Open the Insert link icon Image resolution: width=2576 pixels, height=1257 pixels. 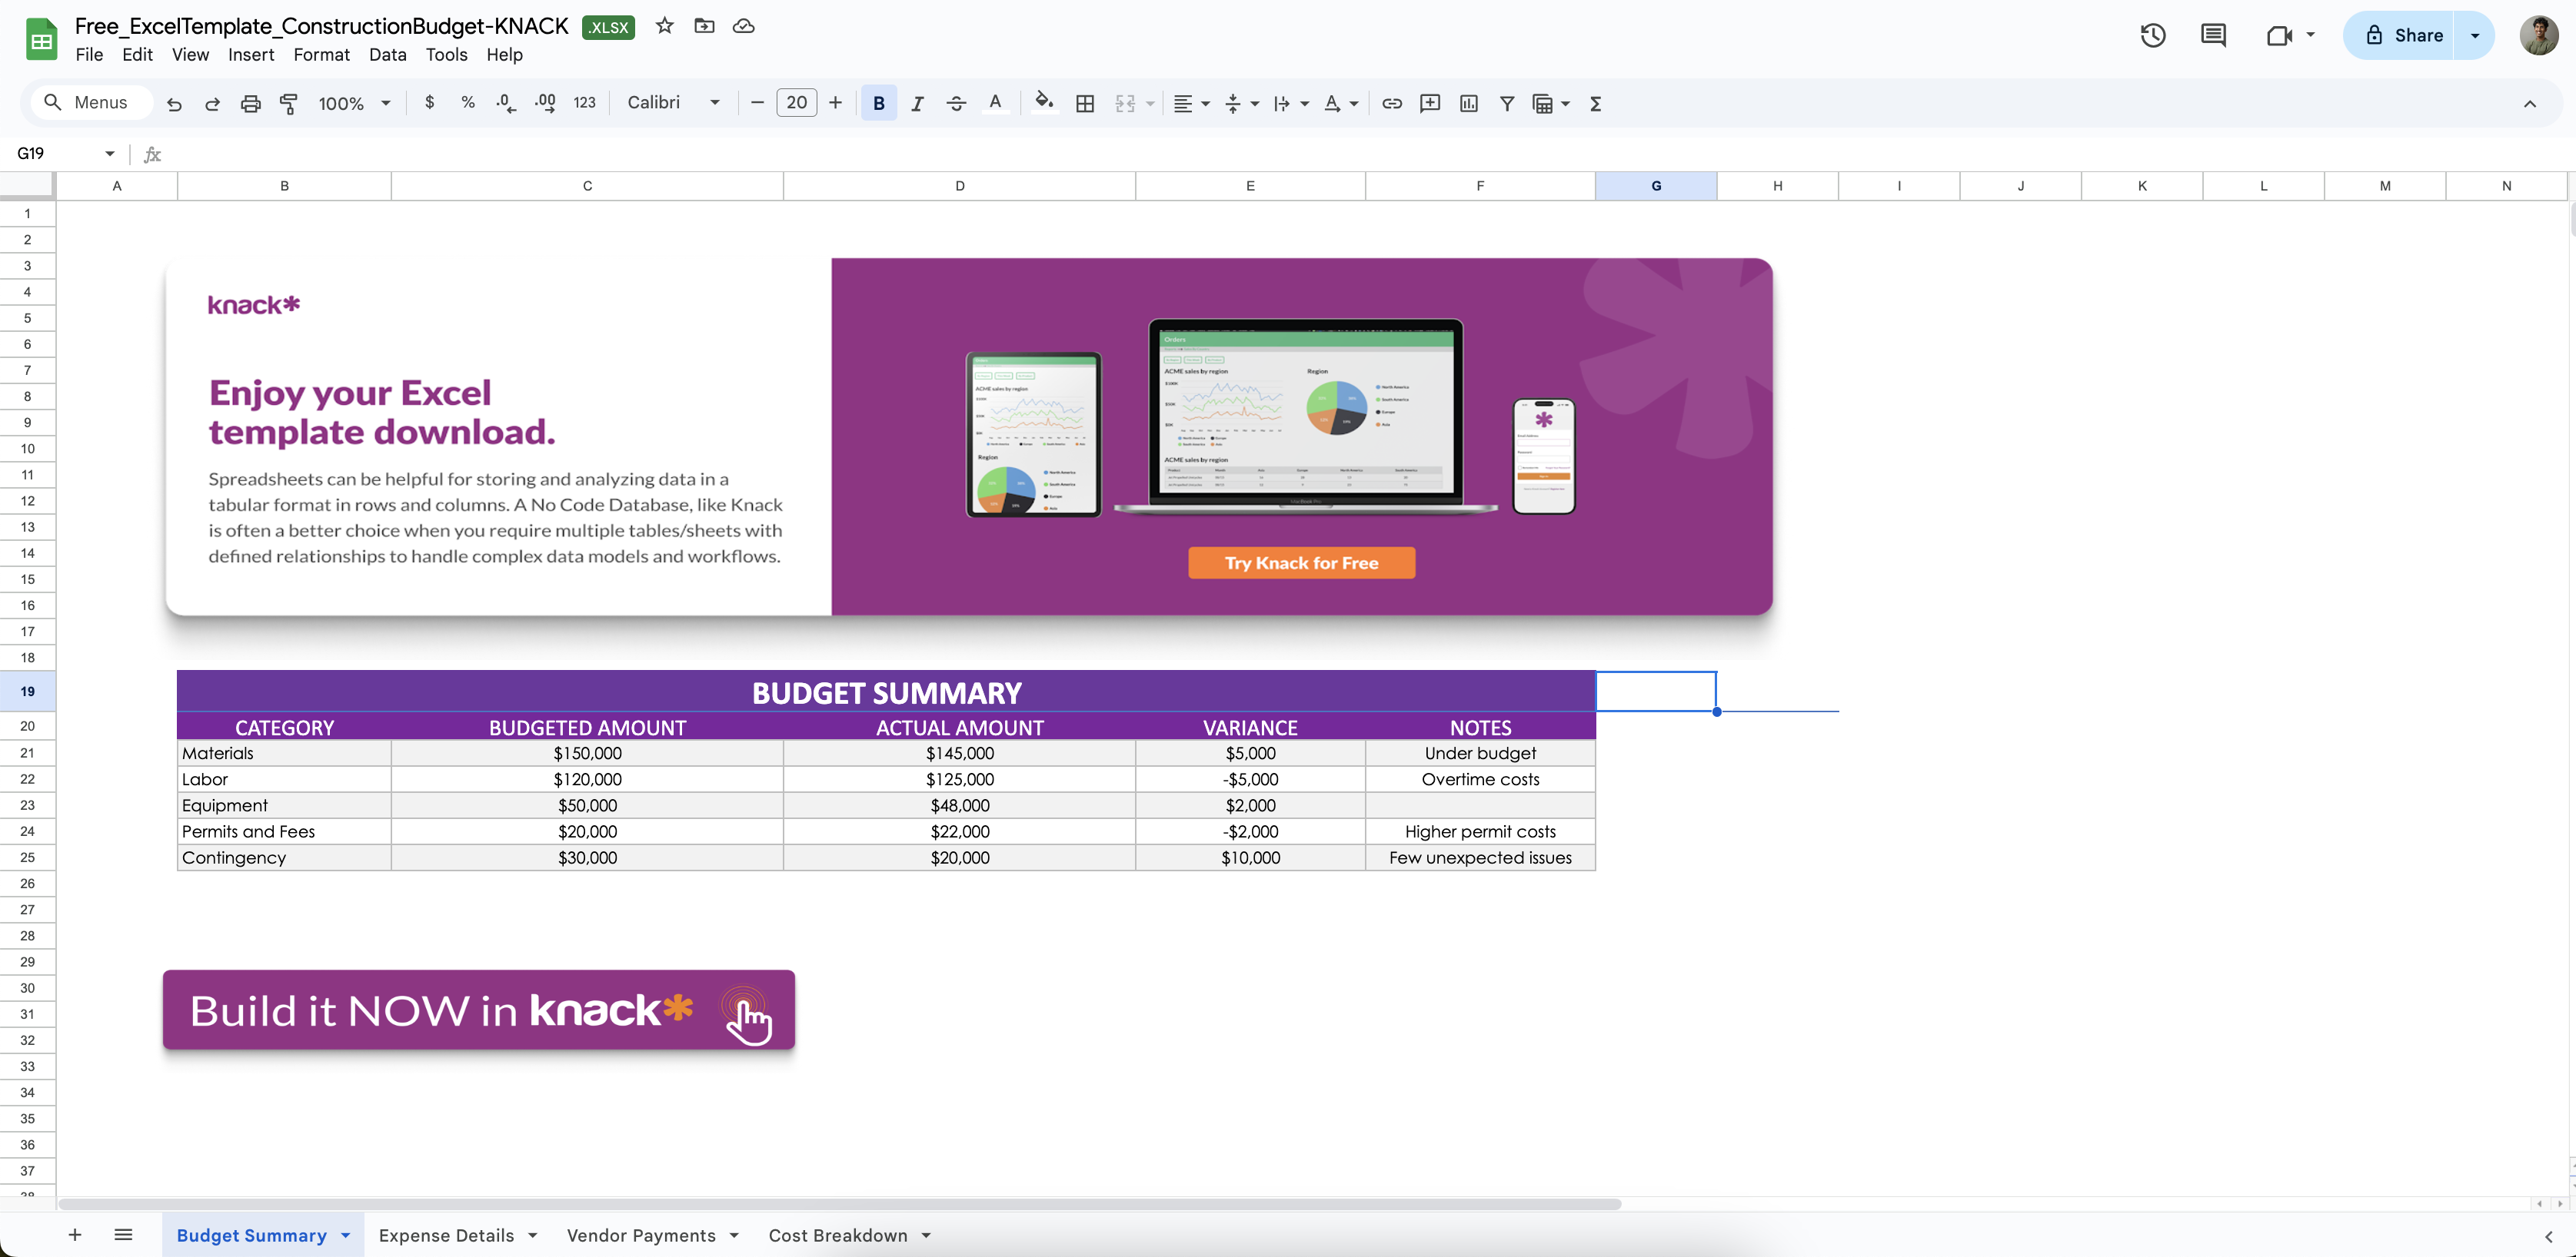[x=1391, y=103]
